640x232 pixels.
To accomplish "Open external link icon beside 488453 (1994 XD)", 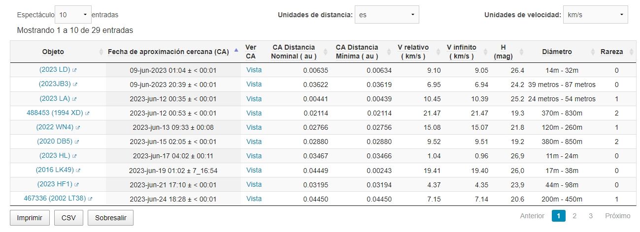I will (x=87, y=113).
